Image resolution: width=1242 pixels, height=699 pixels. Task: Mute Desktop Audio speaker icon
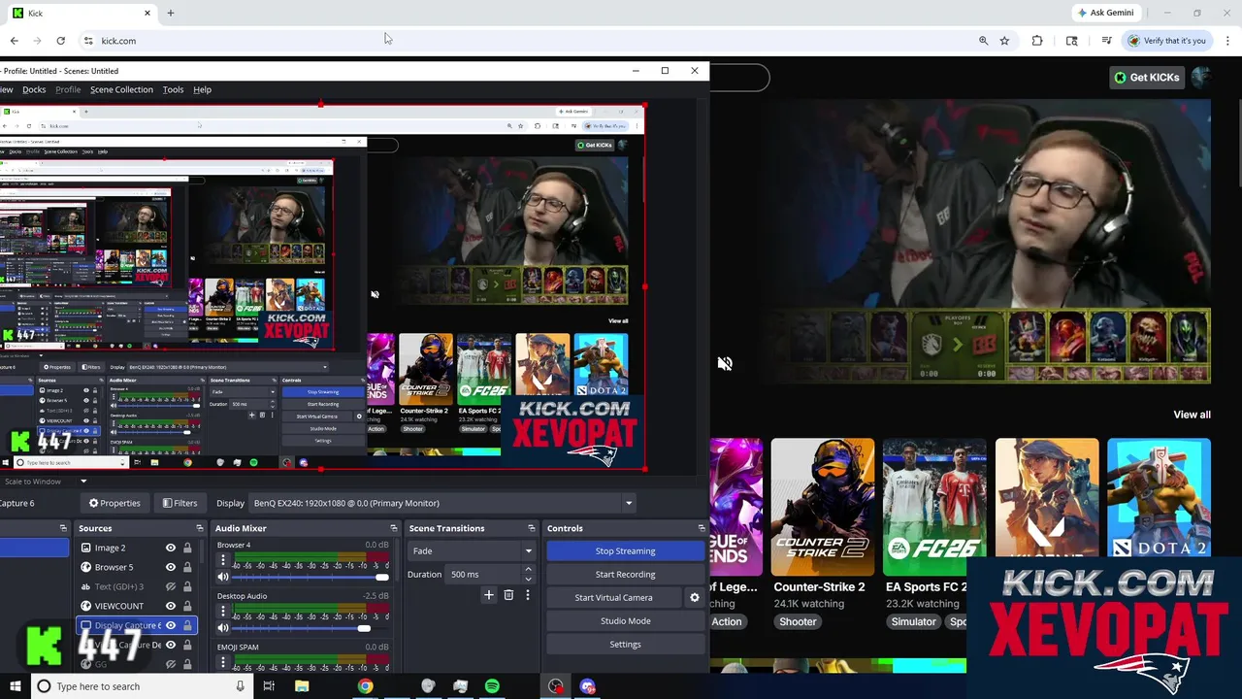(223, 628)
